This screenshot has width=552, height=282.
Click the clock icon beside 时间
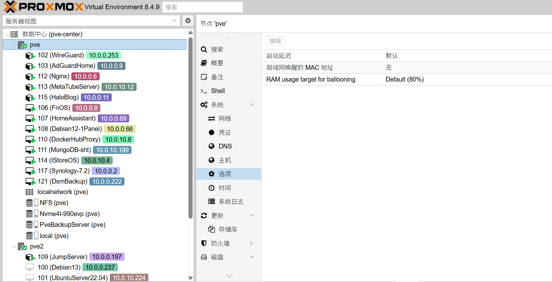click(x=211, y=188)
